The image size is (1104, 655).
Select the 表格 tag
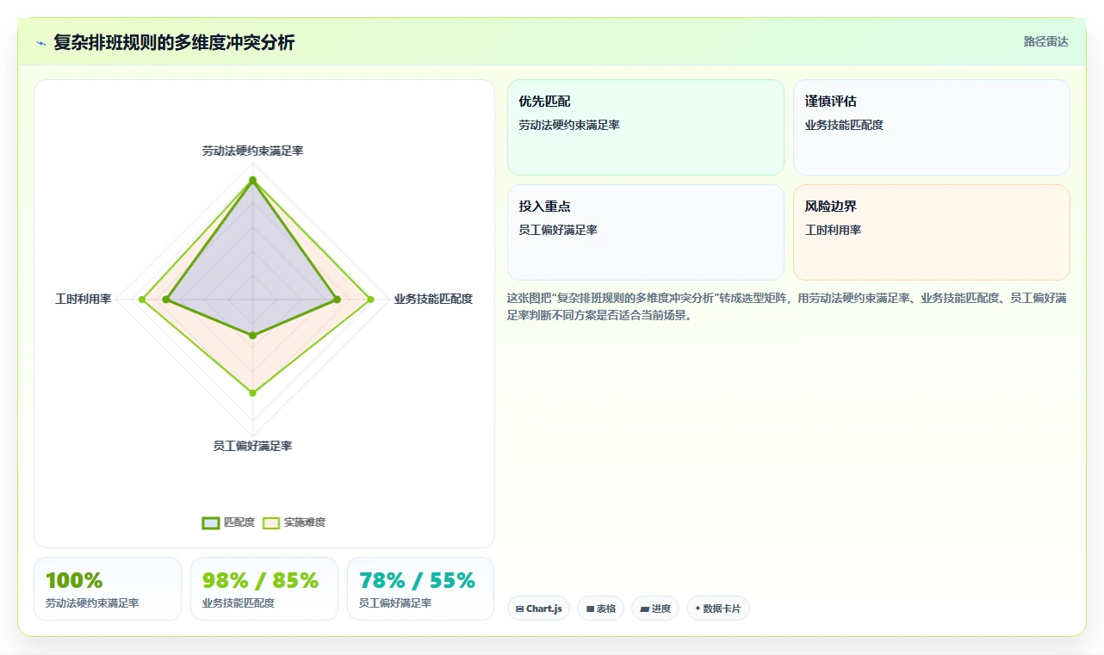600,609
